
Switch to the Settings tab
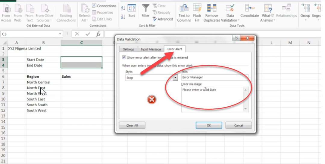tap(129, 49)
